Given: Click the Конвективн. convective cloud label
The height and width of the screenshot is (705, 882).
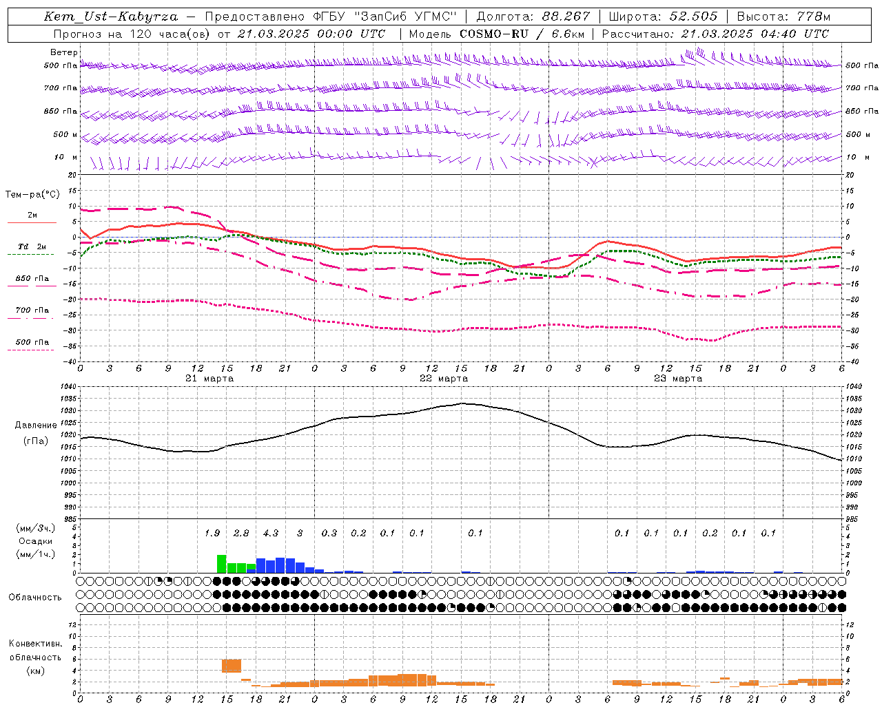Looking at the screenshot, I should (35, 644).
